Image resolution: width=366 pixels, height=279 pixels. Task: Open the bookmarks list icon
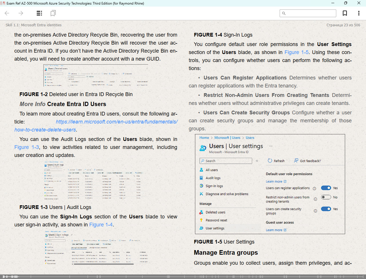click(53, 13)
